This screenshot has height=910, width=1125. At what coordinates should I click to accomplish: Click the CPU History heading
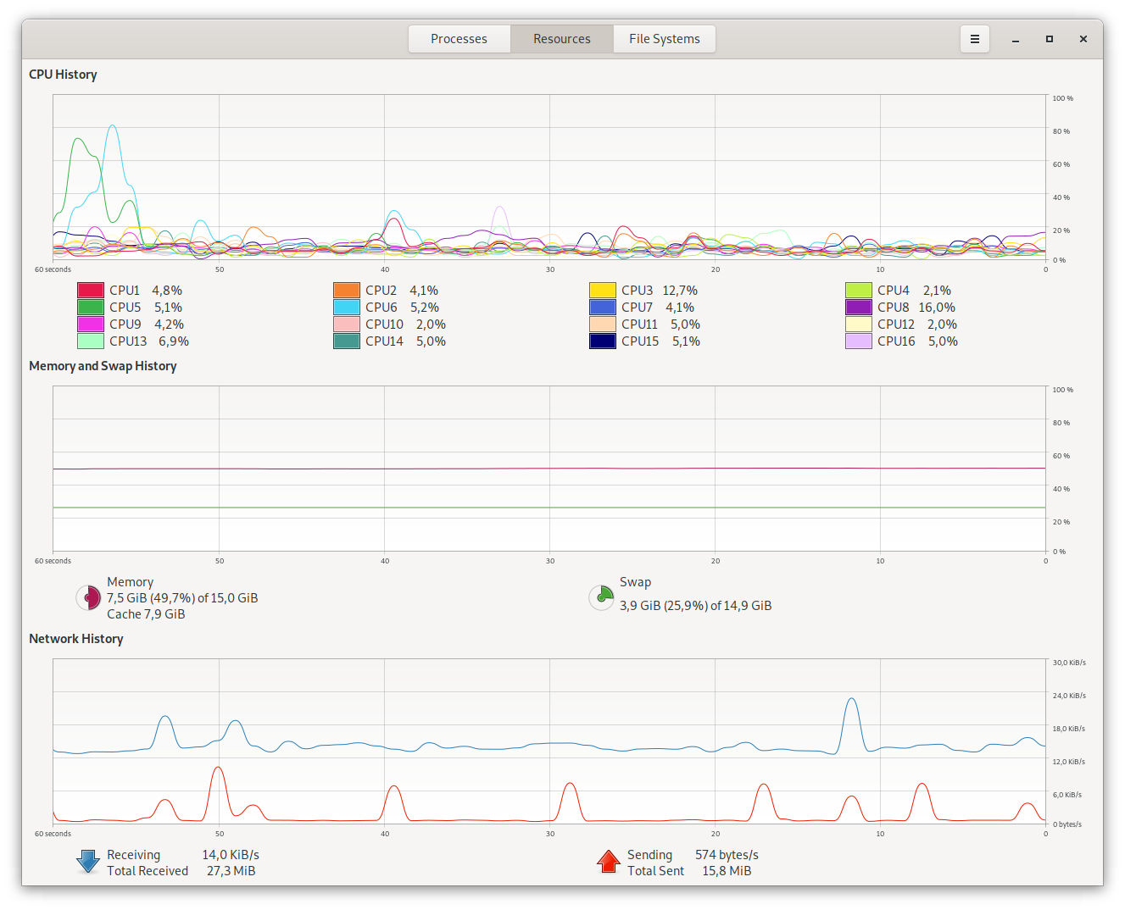(63, 75)
